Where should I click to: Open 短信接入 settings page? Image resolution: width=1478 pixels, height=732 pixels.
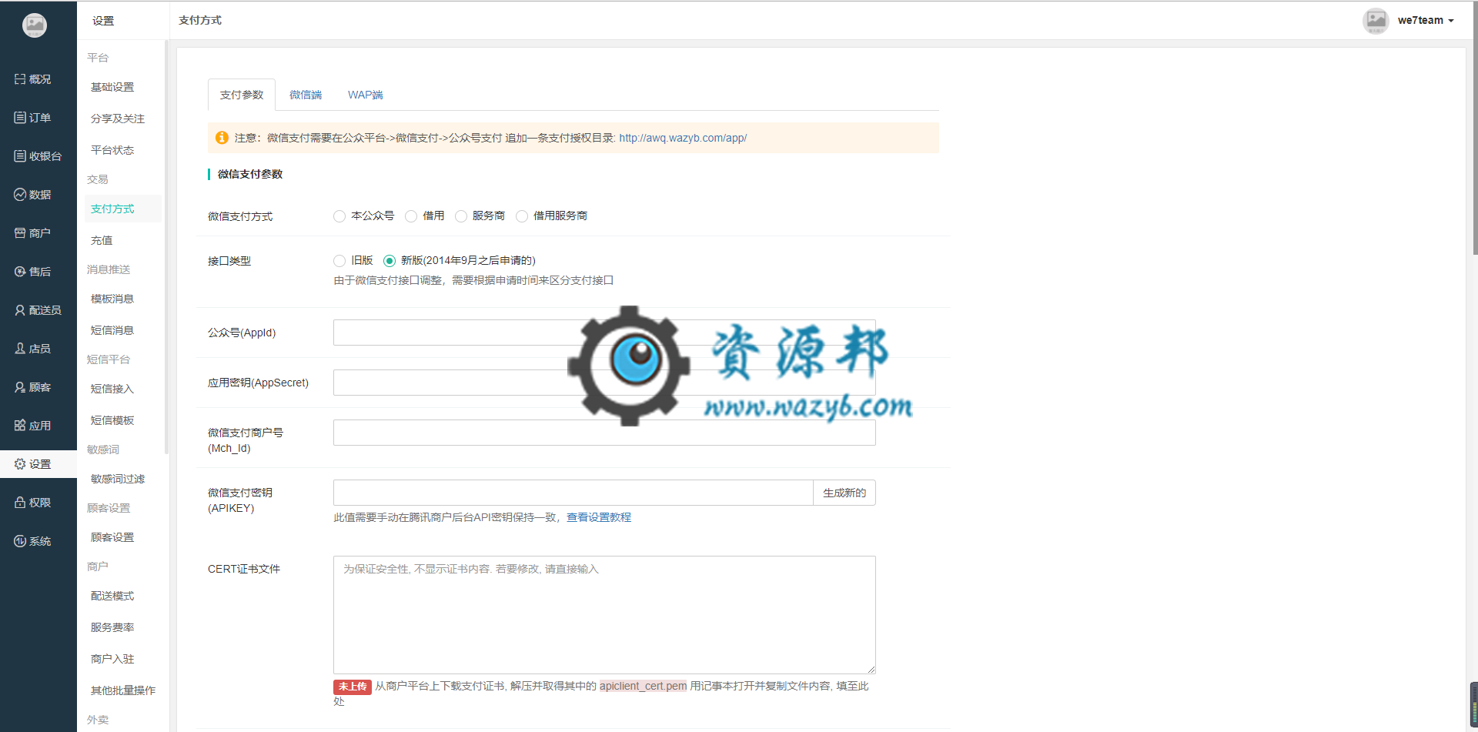[x=112, y=389]
